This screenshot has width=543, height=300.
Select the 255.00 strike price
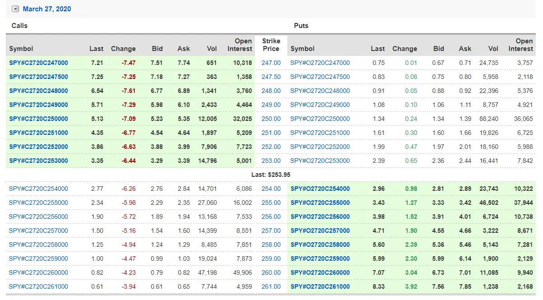[271, 203]
